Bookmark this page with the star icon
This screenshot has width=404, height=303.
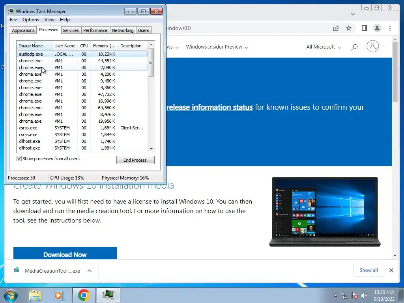(x=349, y=28)
